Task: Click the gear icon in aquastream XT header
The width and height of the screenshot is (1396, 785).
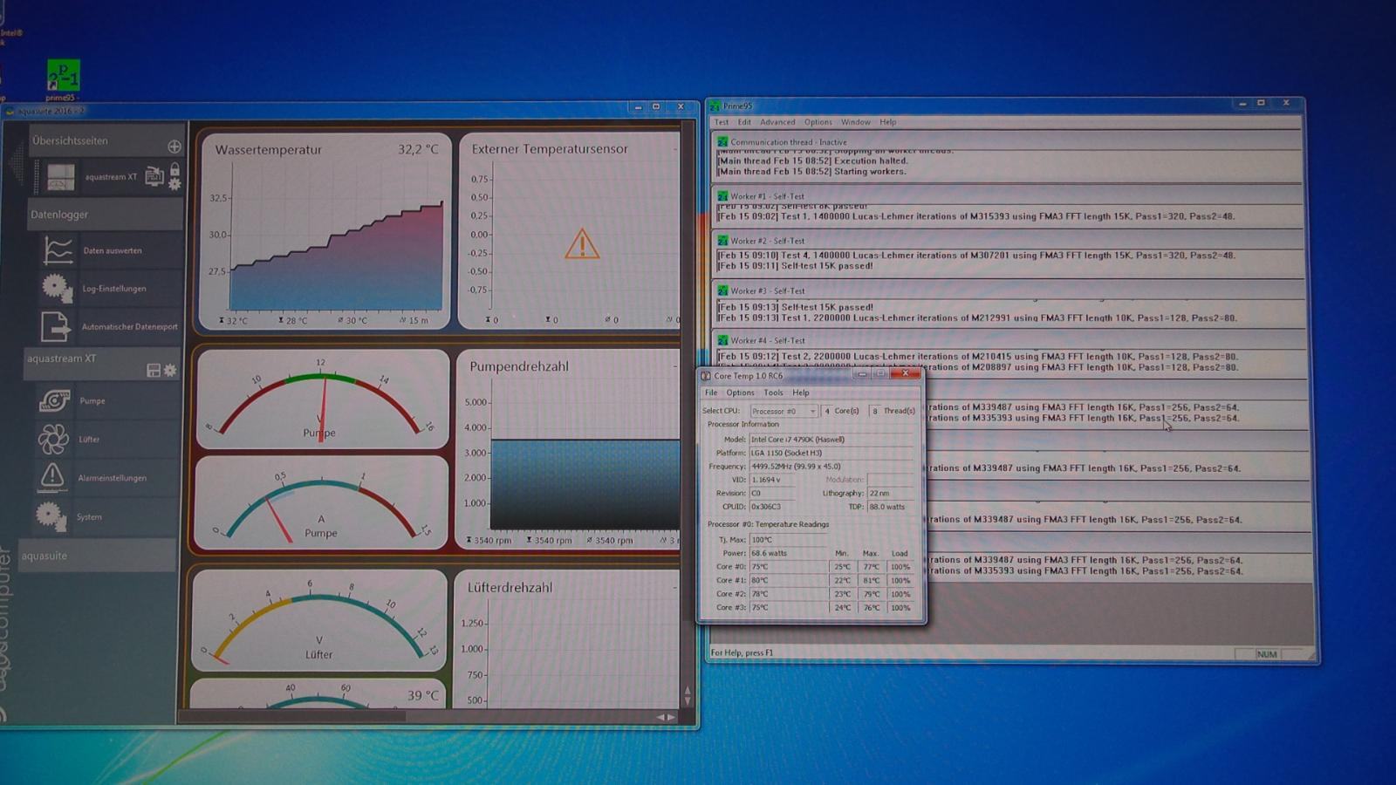Action: [170, 371]
